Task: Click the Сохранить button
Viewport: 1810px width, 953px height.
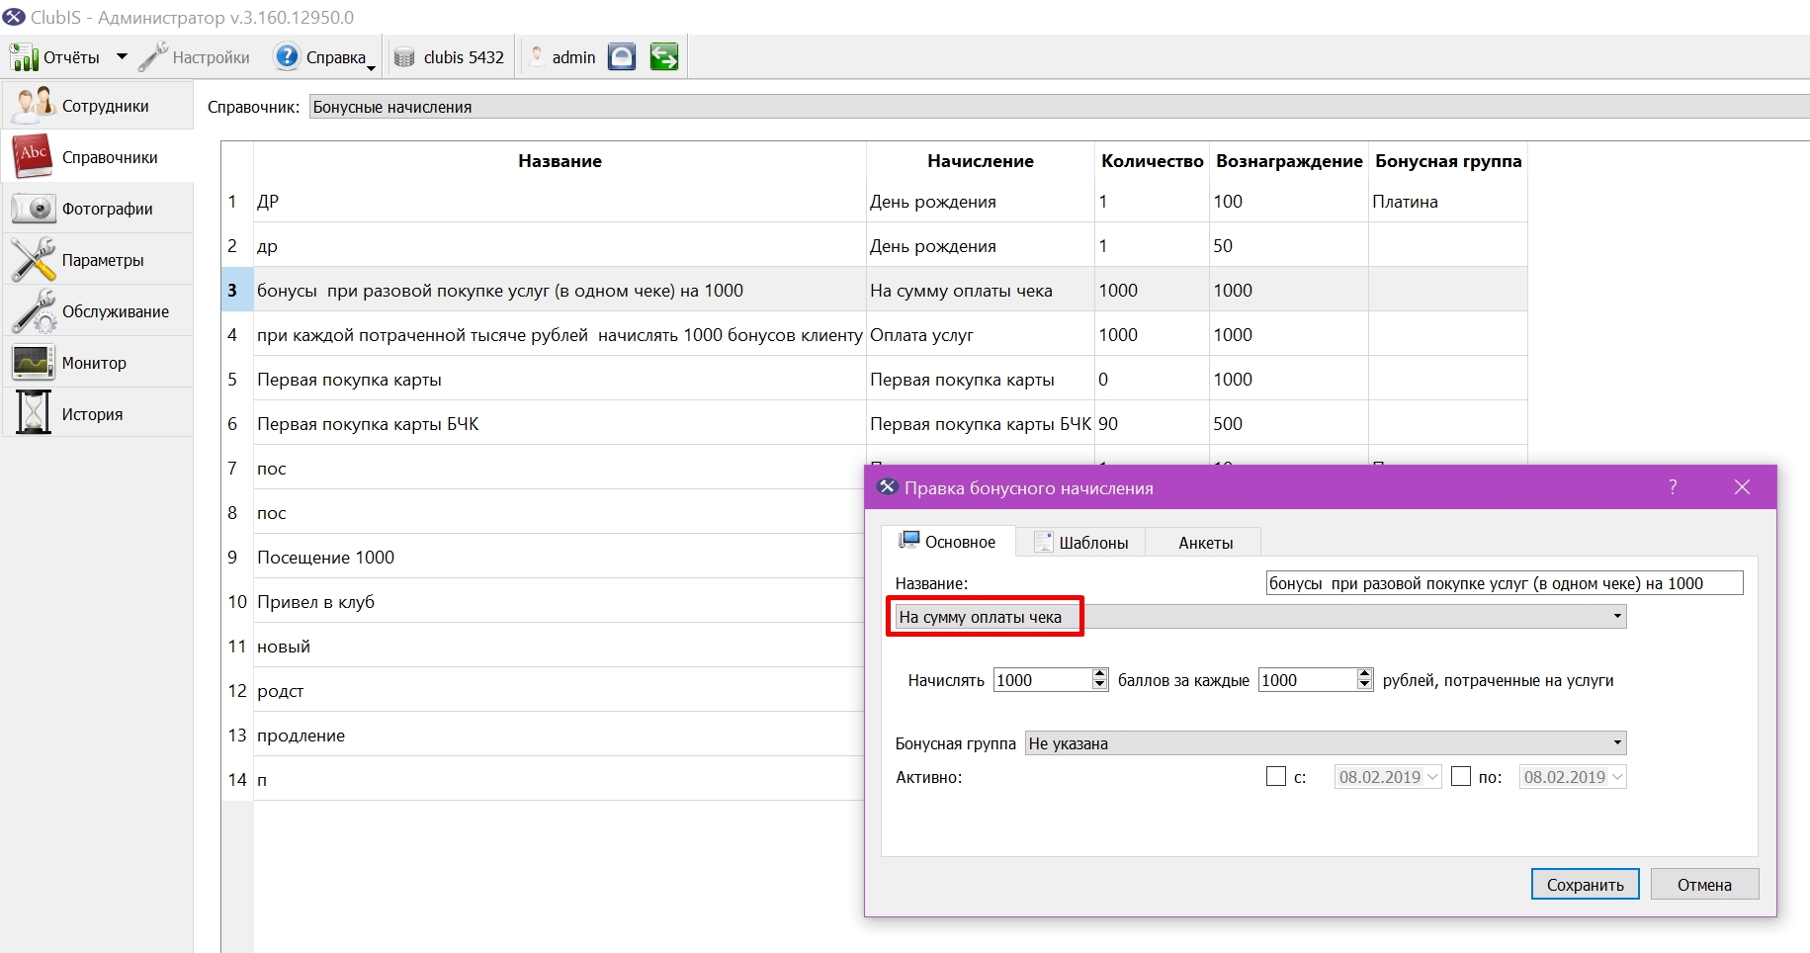Action: coord(1585,885)
